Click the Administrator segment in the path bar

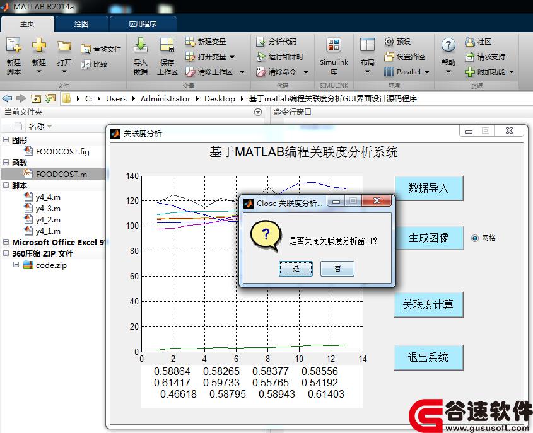pos(165,99)
